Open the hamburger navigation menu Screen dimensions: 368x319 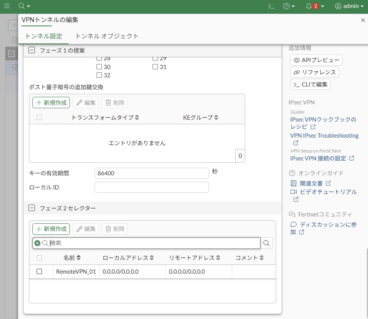tap(7, 6)
